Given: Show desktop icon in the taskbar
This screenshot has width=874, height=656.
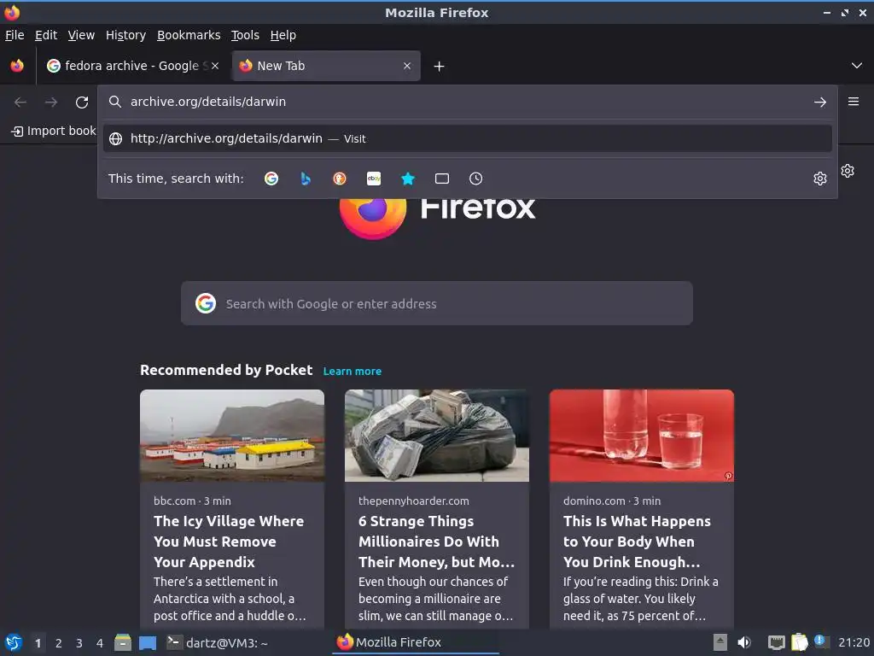Looking at the screenshot, I should (148, 642).
